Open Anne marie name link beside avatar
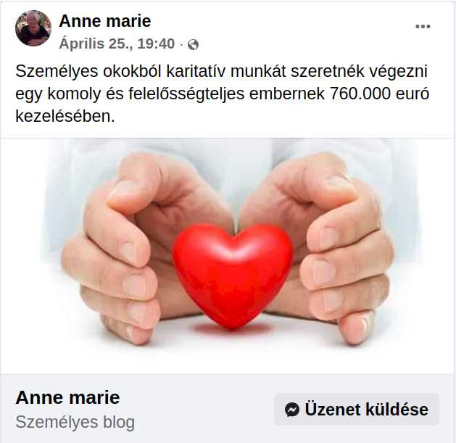Screen dimensions: 456x443 (x=105, y=21)
